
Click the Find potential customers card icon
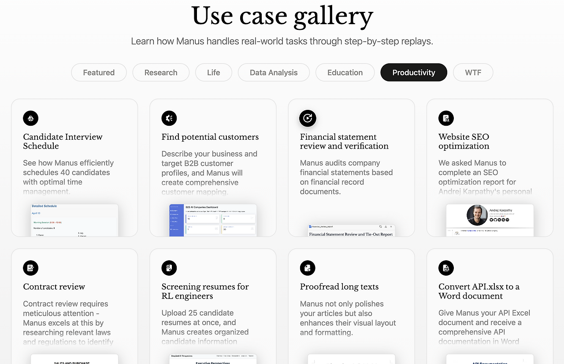[169, 118]
